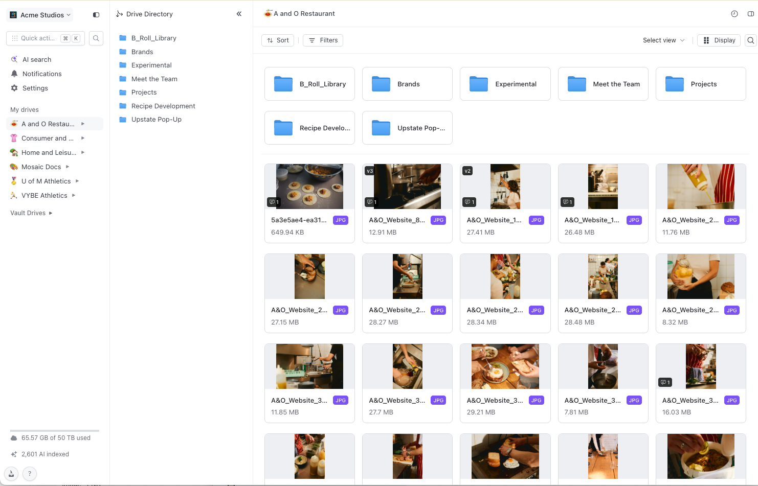Toggle the left sidebar panel icon
This screenshot has width=758, height=486.
coord(96,15)
